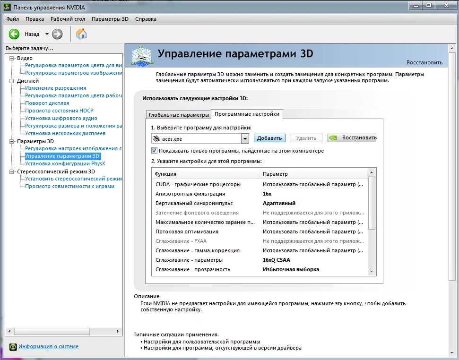Viewport: 459px width, 360px height.
Task: Collapse the Параметры 3D tree node
Action: (12, 142)
